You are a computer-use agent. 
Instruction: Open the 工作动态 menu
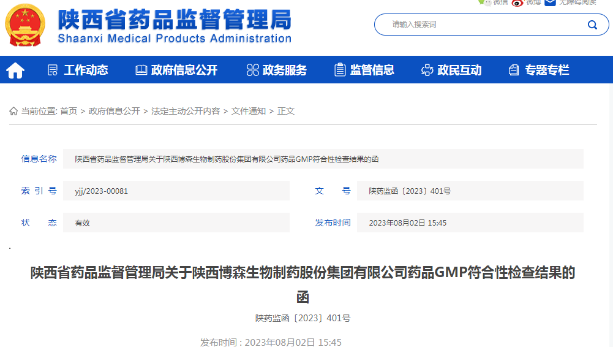pos(86,70)
